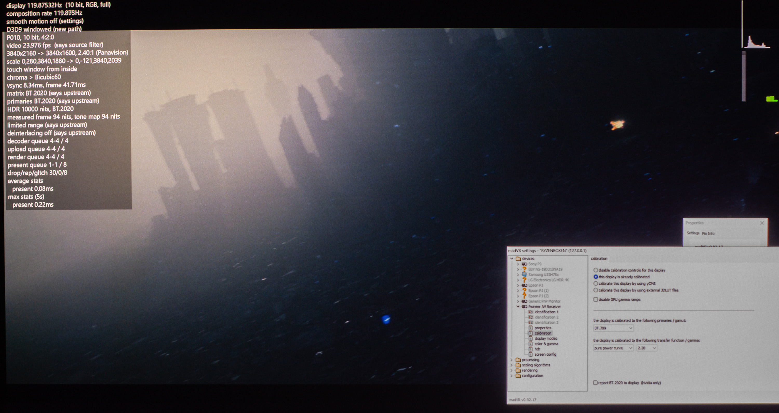Switch to Pin Info tab

pyautogui.click(x=708, y=233)
